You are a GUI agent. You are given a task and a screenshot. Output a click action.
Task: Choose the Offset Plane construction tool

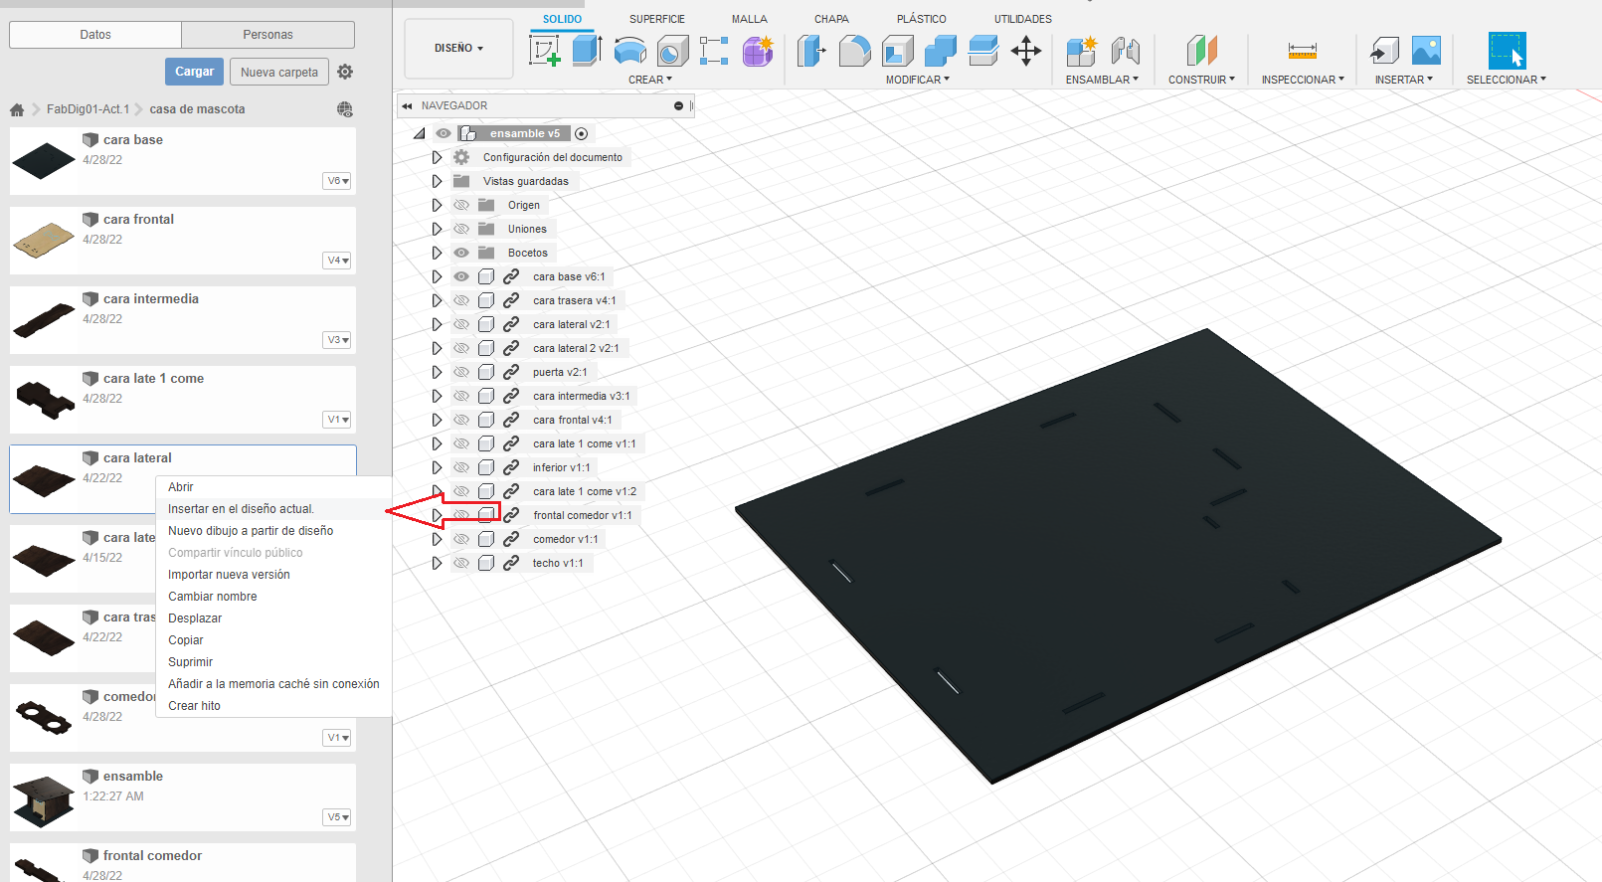click(x=1201, y=50)
